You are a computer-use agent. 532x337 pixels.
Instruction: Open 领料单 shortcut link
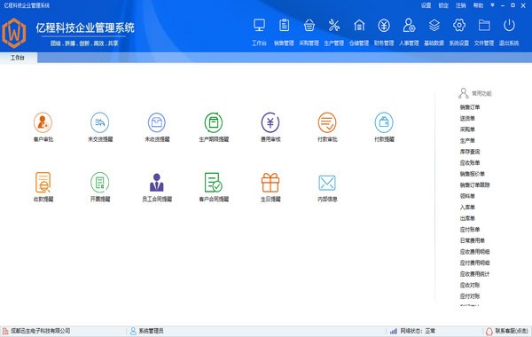[467, 196]
